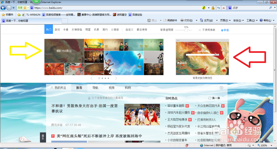Open the 最近使用 skins

click(142, 30)
